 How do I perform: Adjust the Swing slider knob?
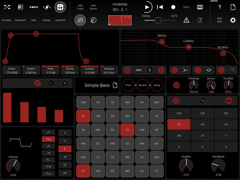[158, 20]
